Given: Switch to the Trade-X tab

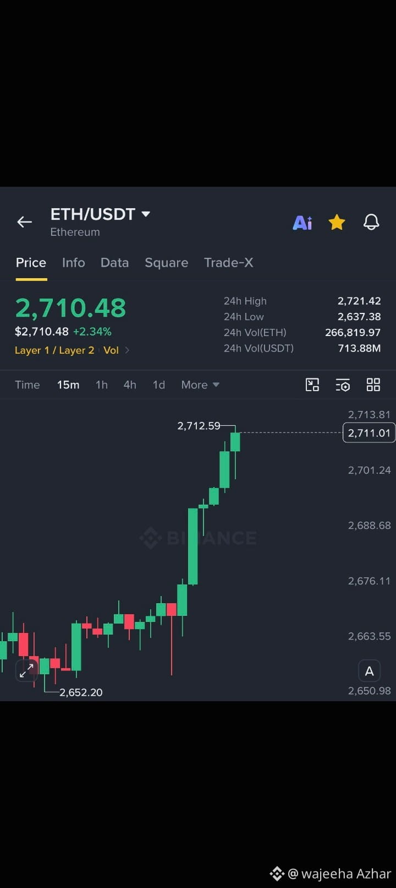Looking at the screenshot, I should (x=229, y=262).
